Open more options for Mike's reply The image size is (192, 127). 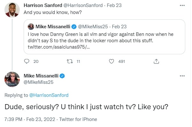(182, 76)
